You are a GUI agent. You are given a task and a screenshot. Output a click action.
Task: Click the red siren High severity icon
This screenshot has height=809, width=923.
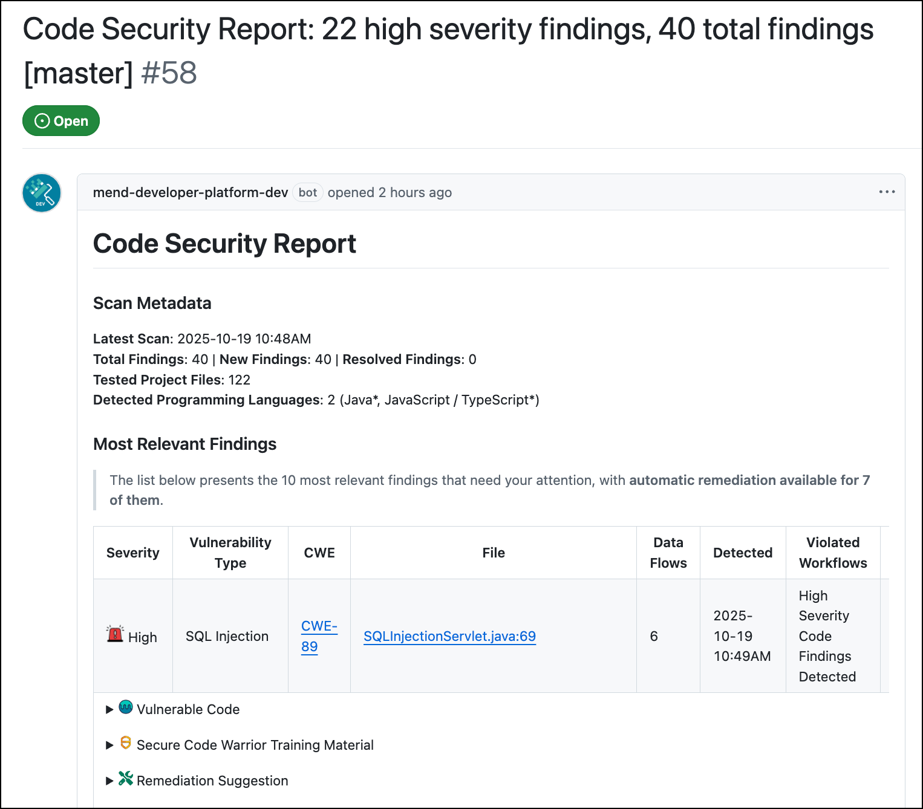point(115,634)
